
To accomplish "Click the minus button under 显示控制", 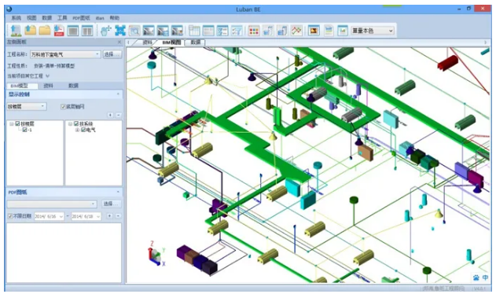I will (119, 116).
